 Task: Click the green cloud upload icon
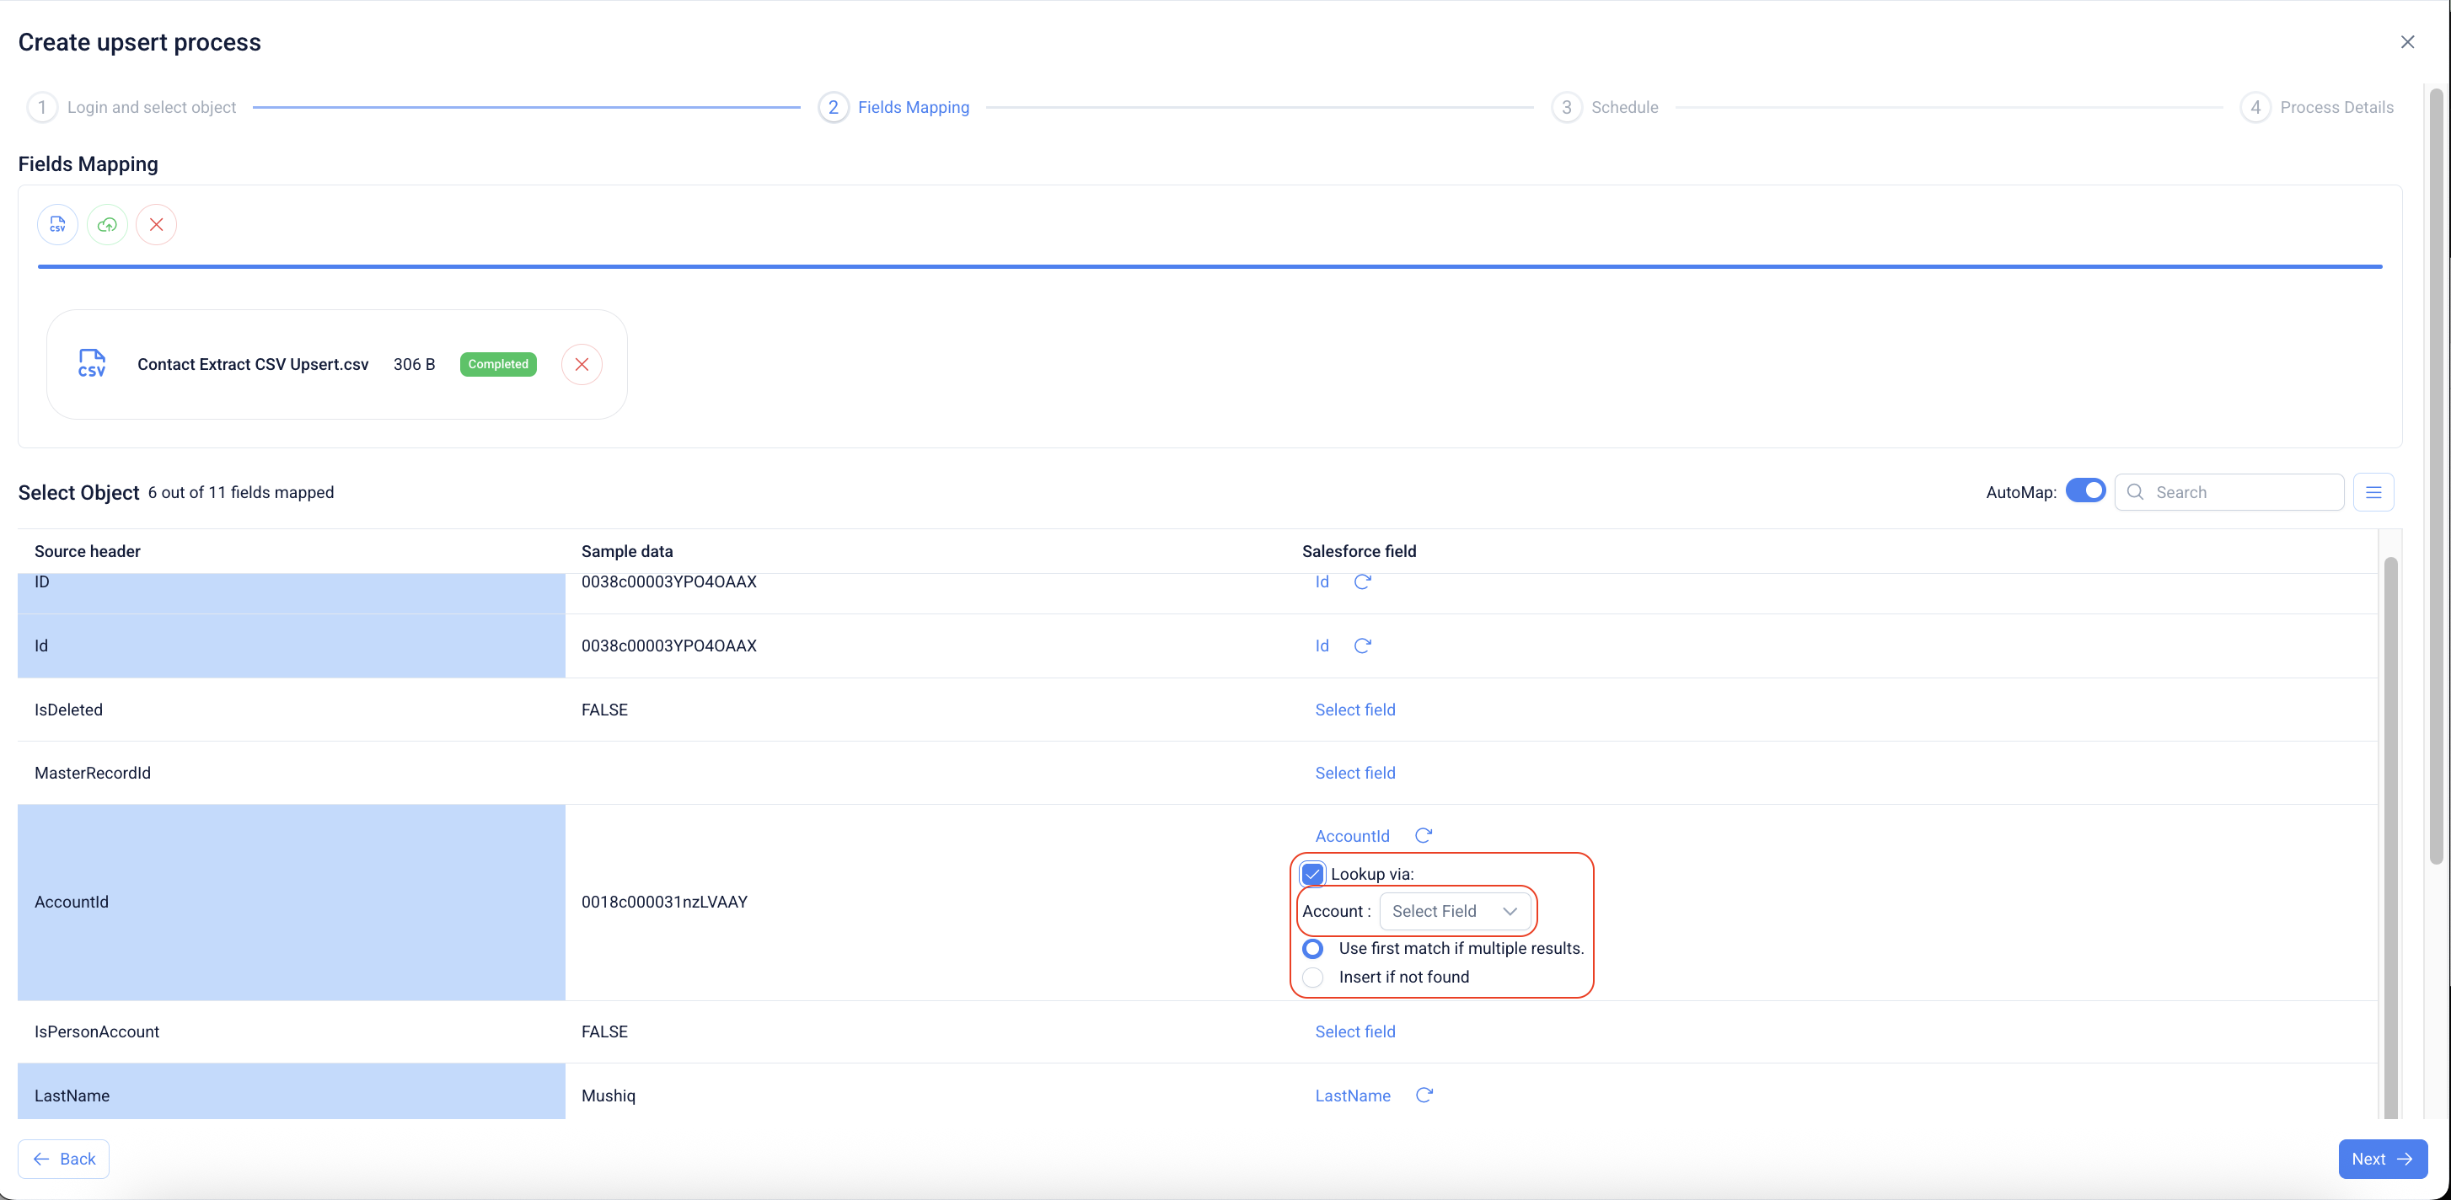(x=106, y=225)
